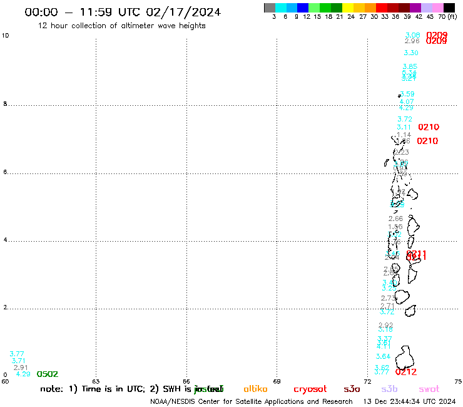
Task: Click the pink swatch in color scale
Action: coord(437,8)
